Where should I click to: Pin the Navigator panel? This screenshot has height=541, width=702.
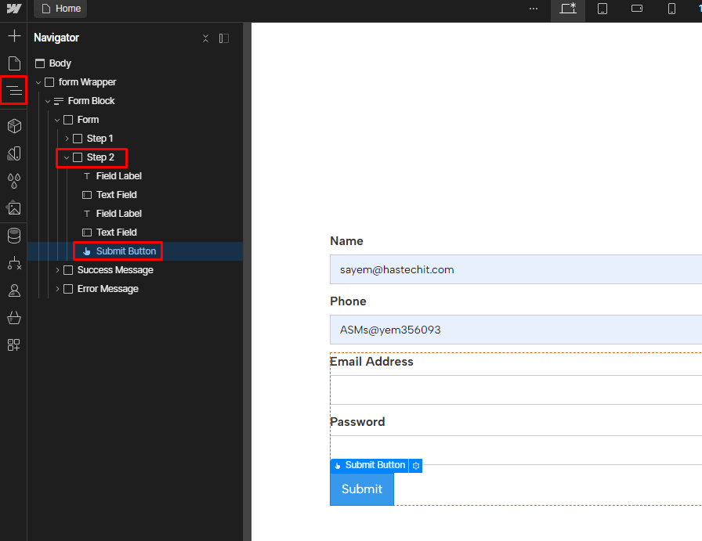[x=224, y=38]
